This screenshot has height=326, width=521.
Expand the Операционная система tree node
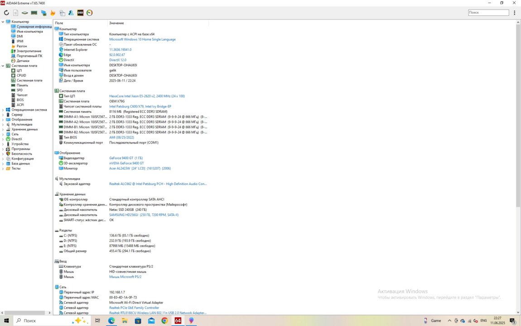[x=3, y=110]
